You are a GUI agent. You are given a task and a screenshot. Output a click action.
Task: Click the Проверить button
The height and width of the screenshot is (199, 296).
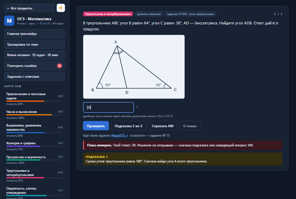(96, 126)
